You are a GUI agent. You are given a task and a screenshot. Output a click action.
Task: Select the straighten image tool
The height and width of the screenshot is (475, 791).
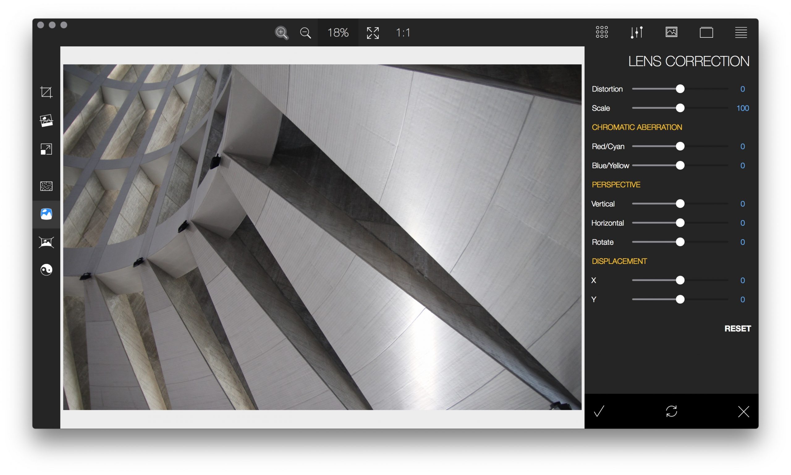[x=46, y=121]
